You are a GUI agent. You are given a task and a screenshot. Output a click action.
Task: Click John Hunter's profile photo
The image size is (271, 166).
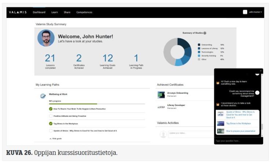click(x=46, y=38)
